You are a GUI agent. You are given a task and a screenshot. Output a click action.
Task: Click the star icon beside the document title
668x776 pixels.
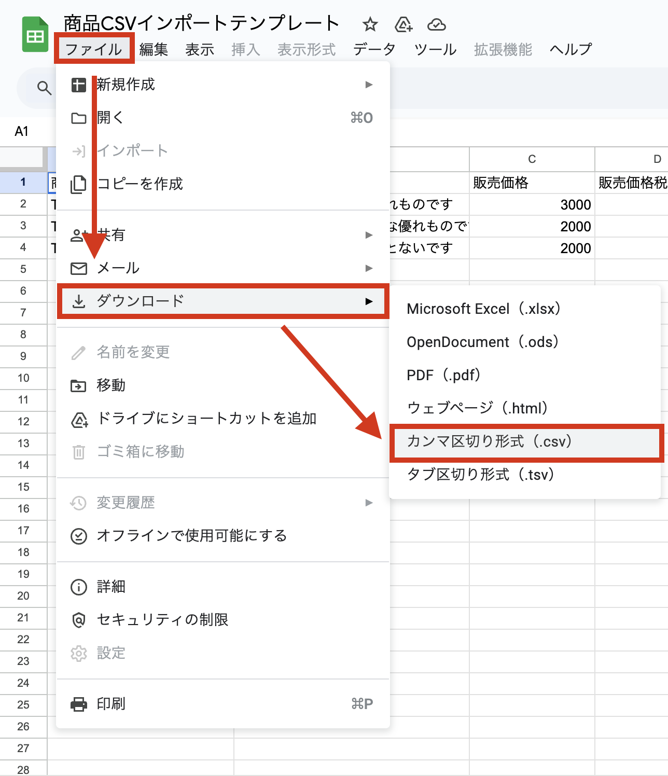(370, 24)
